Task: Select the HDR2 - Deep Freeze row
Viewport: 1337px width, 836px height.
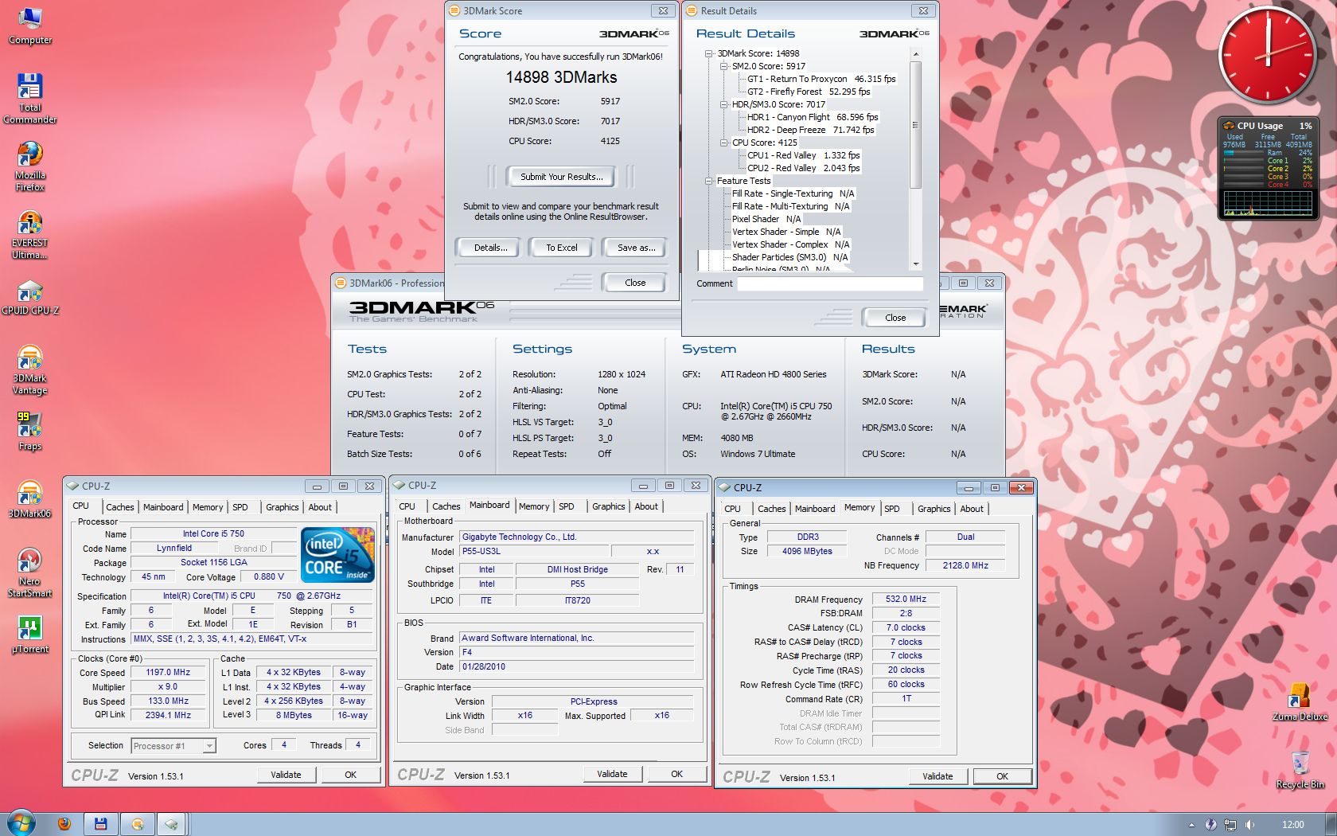Action: 810,130
